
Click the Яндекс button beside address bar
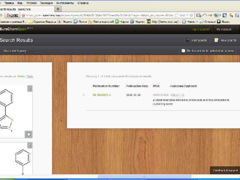[13, 15]
